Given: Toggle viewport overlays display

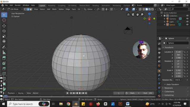Looking at the screenshot, I should click(x=134, y=9).
